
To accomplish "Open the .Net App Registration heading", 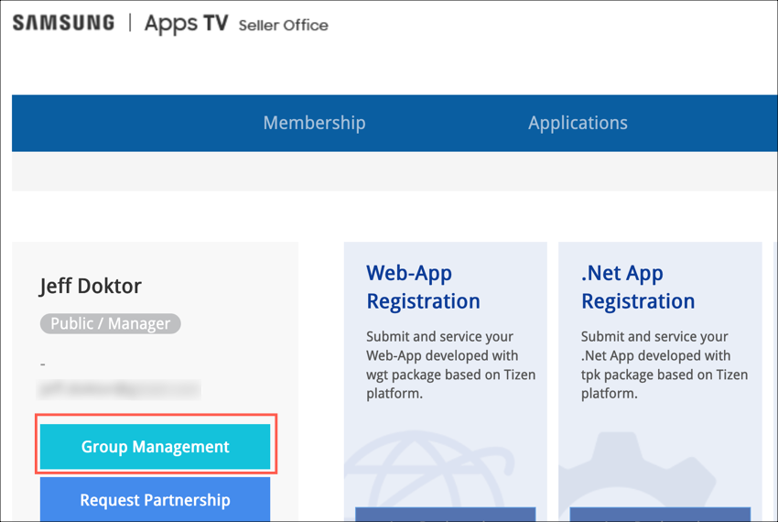I will click(x=637, y=287).
